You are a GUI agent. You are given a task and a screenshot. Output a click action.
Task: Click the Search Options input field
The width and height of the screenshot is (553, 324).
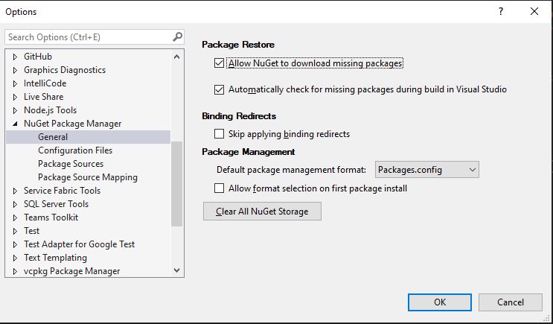89,36
